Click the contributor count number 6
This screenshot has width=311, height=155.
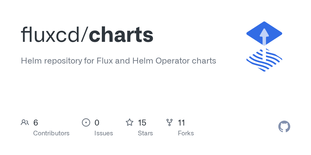pos(36,123)
